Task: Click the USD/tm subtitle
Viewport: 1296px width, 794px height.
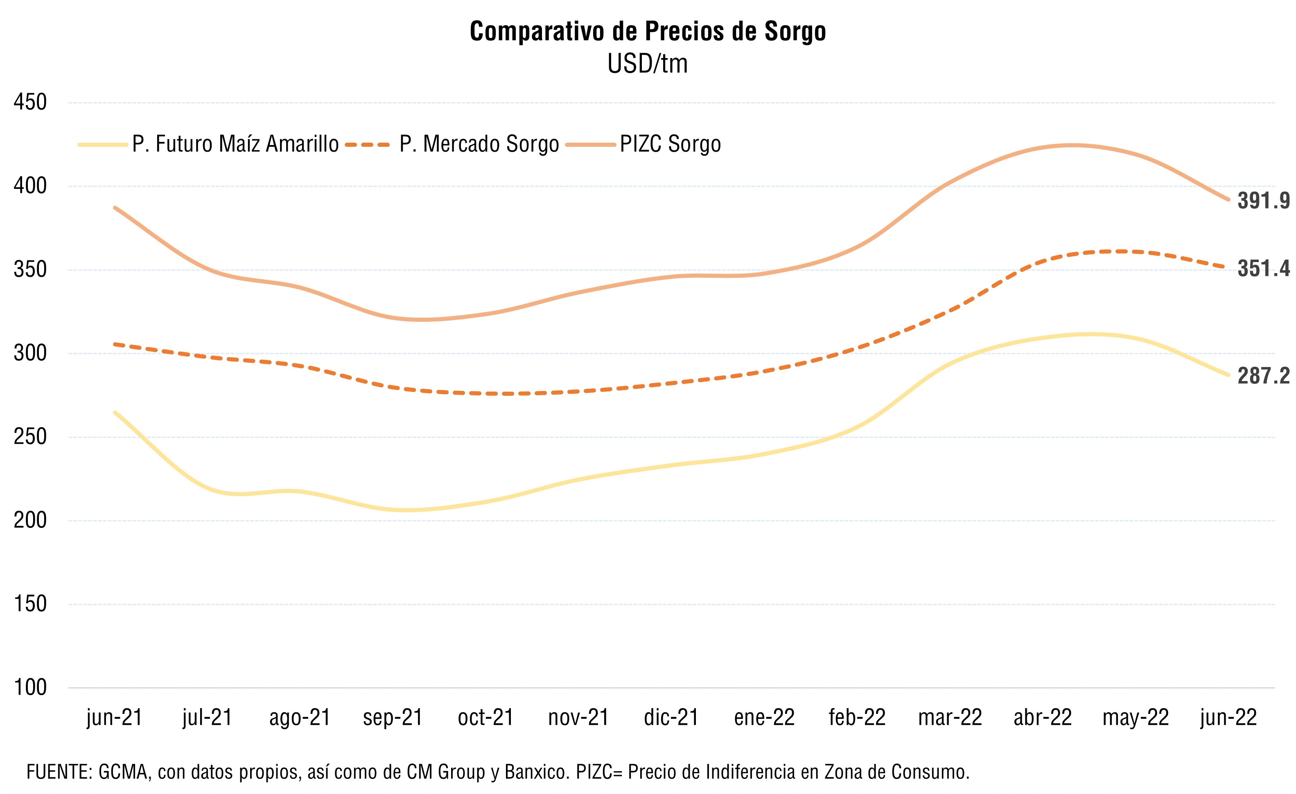Action: [x=648, y=64]
